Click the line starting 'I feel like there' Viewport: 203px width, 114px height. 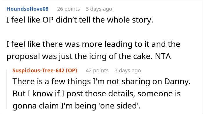click(x=93, y=44)
